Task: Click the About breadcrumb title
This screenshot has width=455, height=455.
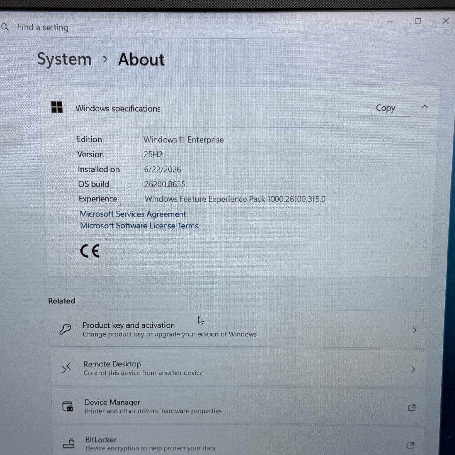Action: (x=141, y=59)
